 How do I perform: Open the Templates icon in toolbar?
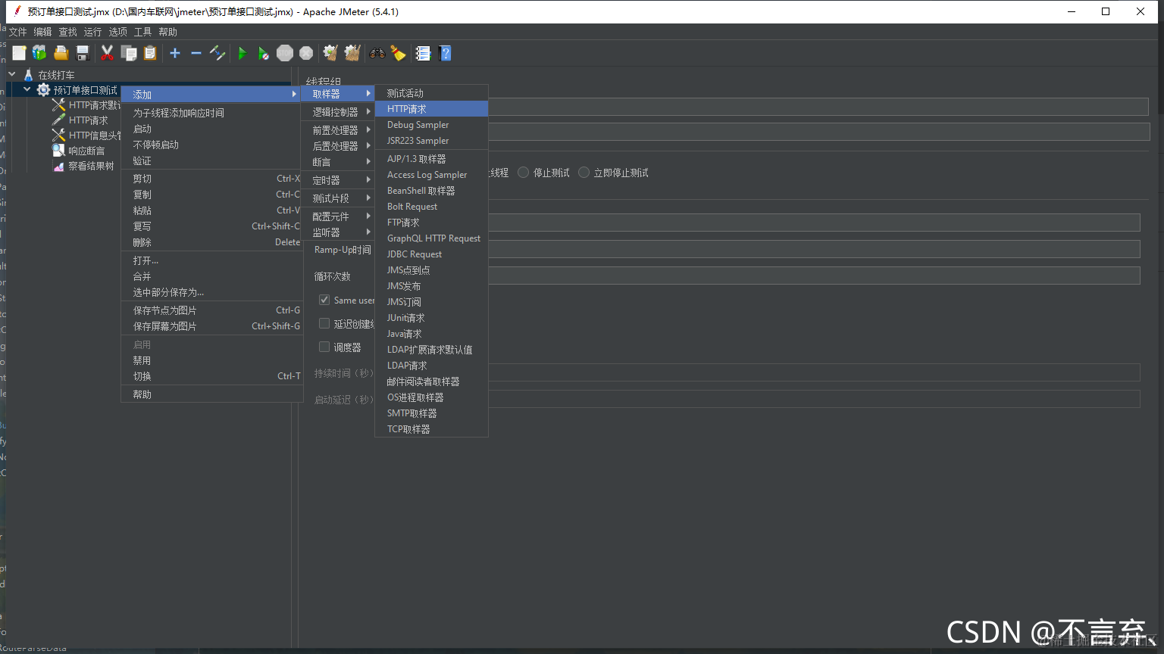(39, 53)
